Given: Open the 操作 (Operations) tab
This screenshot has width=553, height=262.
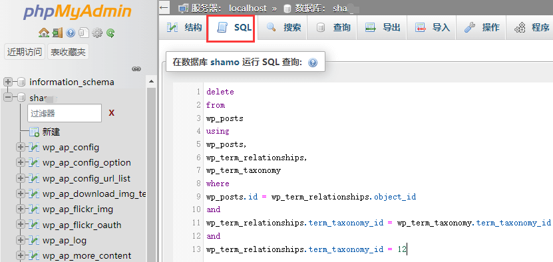Looking at the screenshot, I should pyautogui.click(x=481, y=27).
